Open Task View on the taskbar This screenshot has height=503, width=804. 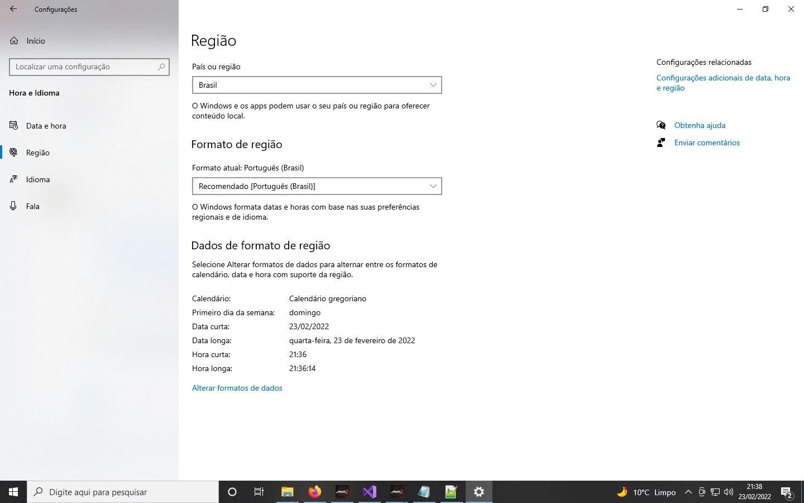(x=259, y=492)
